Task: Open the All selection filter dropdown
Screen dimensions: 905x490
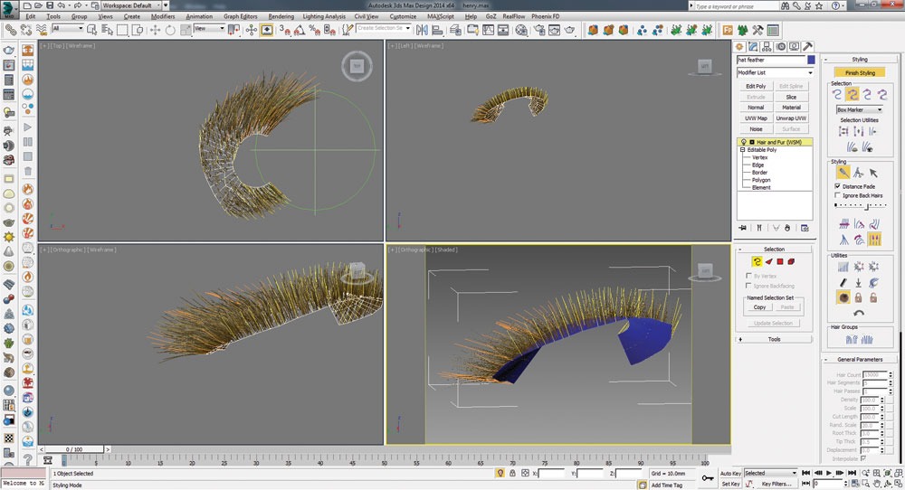Action: coord(68,28)
